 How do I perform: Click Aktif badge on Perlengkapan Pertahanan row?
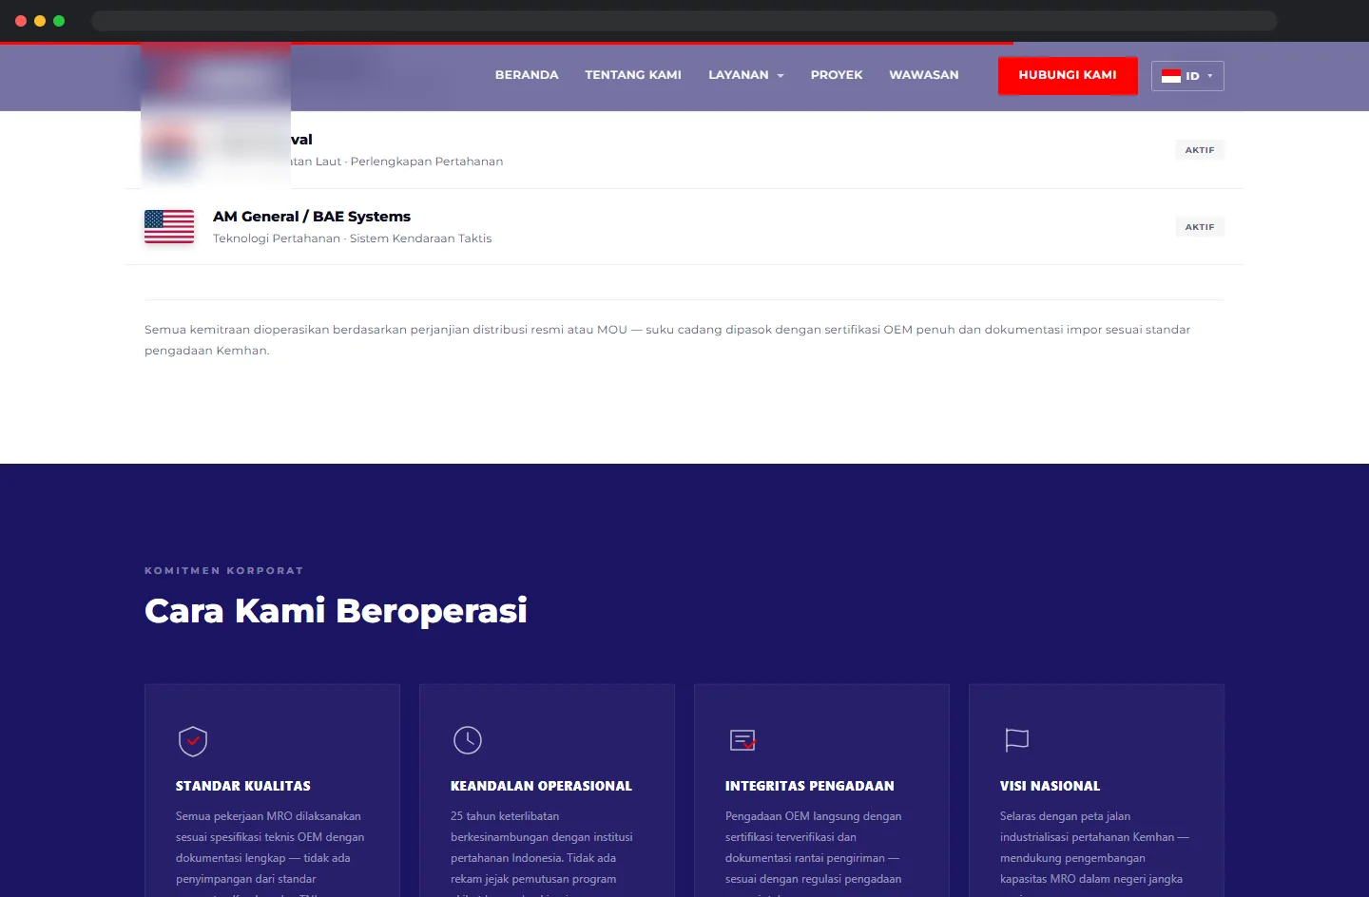[x=1200, y=150]
